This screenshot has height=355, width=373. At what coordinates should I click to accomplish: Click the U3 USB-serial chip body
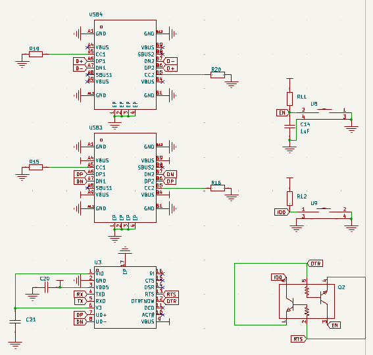[x=125, y=297]
